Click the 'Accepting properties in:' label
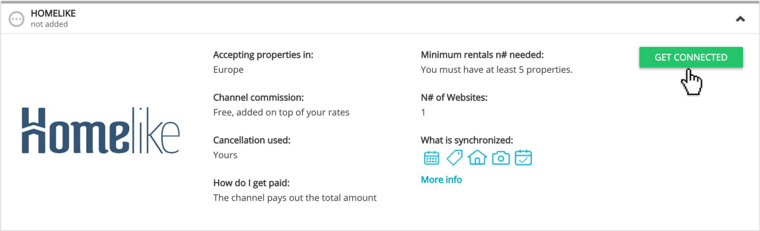This screenshot has width=760, height=231. tap(263, 55)
